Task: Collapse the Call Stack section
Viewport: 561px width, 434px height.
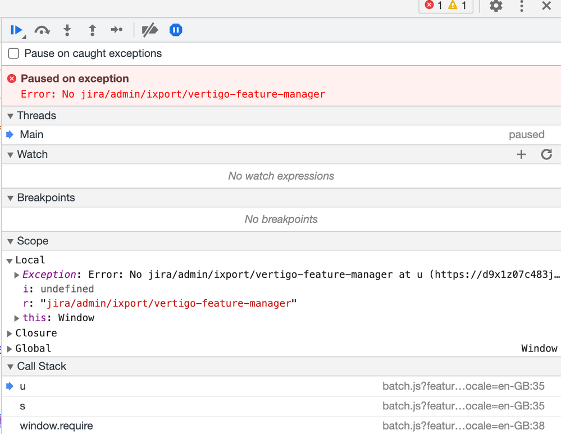Action: tap(10, 367)
